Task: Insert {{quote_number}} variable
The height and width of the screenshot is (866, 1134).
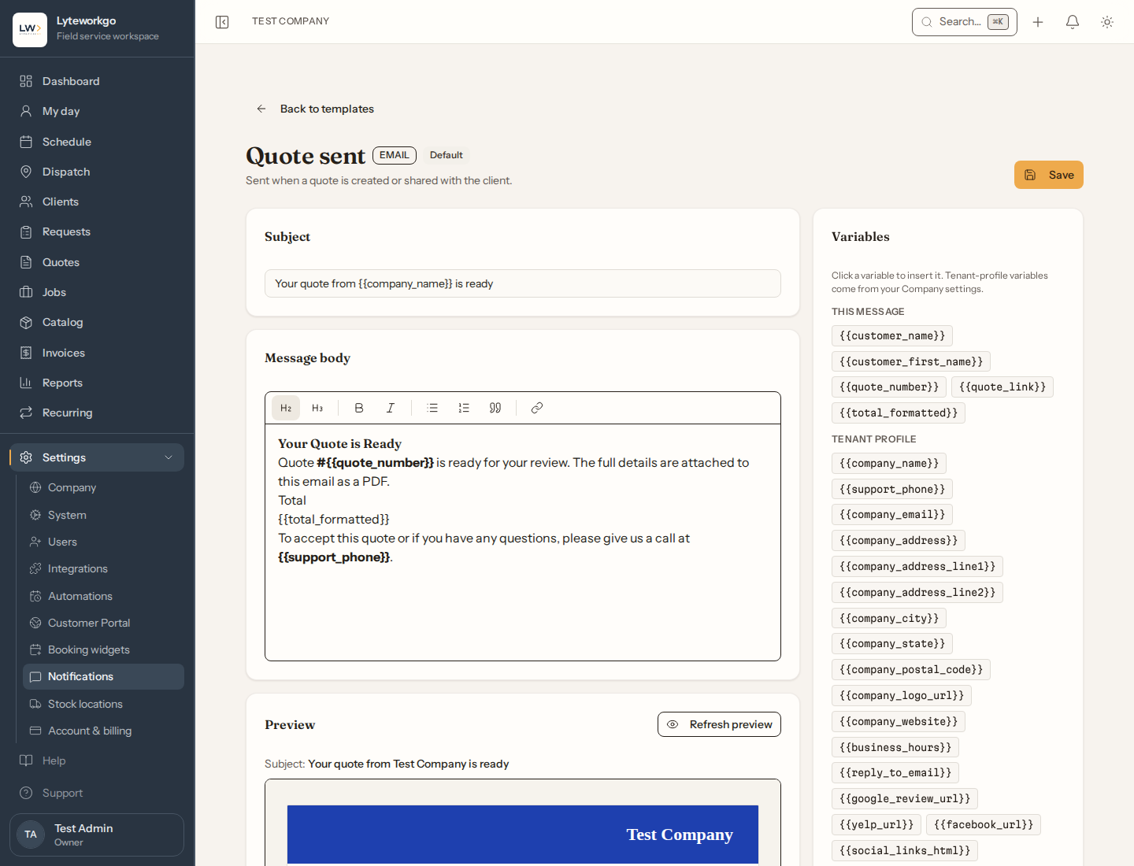Action: [x=889, y=387]
